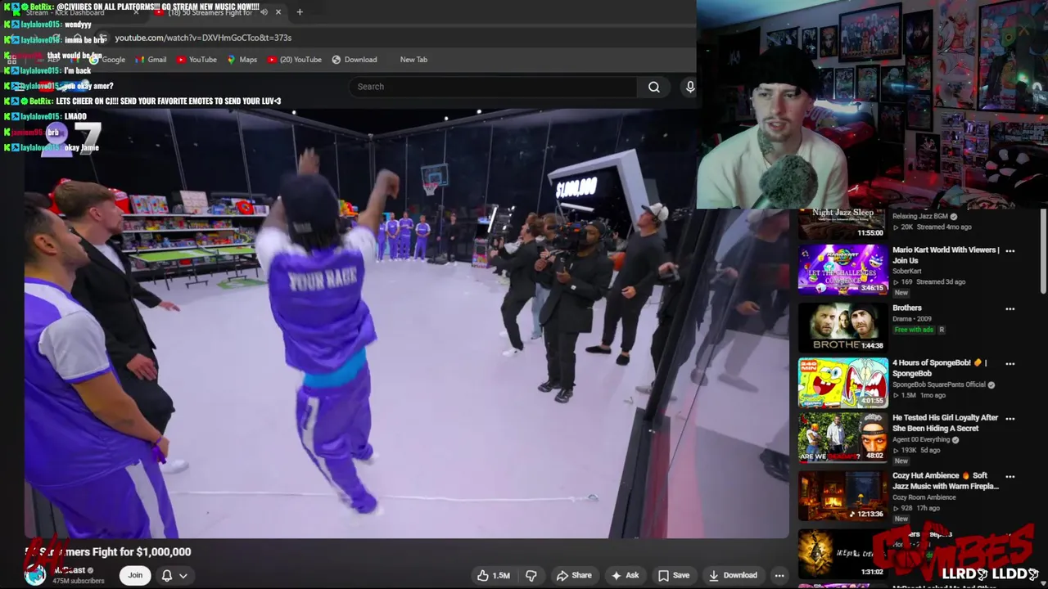The width and height of the screenshot is (1048, 589).
Task: Save the video to a playlist
Action: click(x=674, y=575)
